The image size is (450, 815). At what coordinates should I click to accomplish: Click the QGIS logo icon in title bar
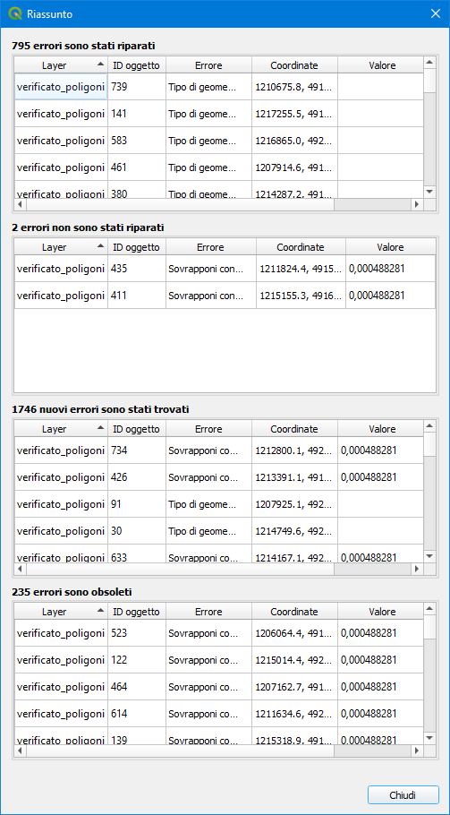pyautogui.click(x=14, y=13)
